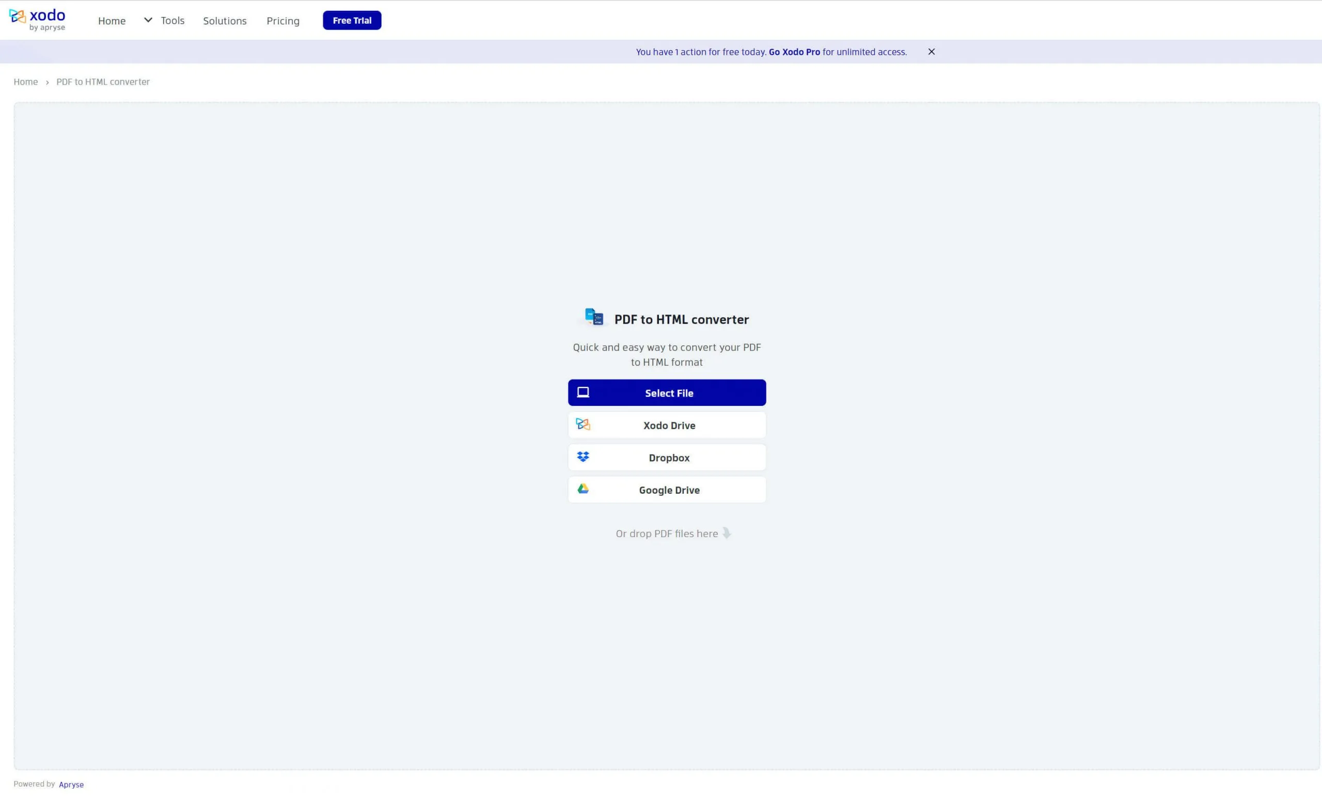Viewport: 1322px width, 801px height.
Task: Click the Home navigation menu item
Action: tap(112, 20)
